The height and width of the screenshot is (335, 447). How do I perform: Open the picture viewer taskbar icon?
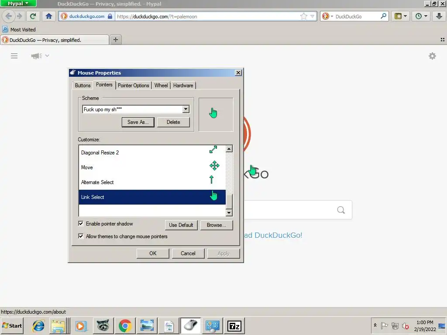pyautogui.click(x=147, y=325)
